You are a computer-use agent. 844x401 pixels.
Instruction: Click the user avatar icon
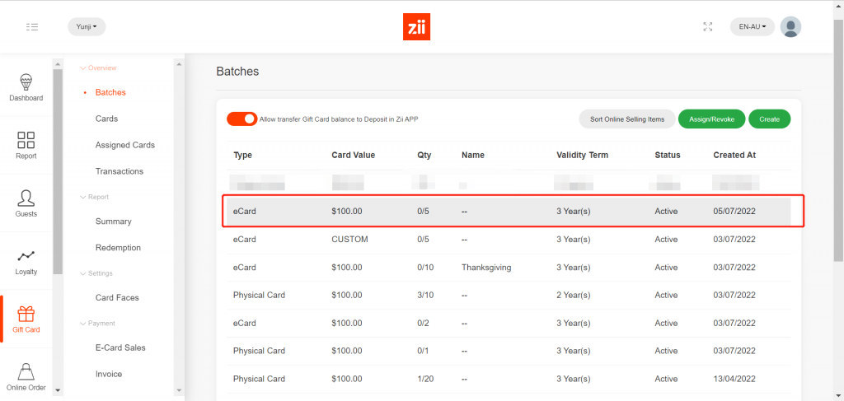coord(790,26)
